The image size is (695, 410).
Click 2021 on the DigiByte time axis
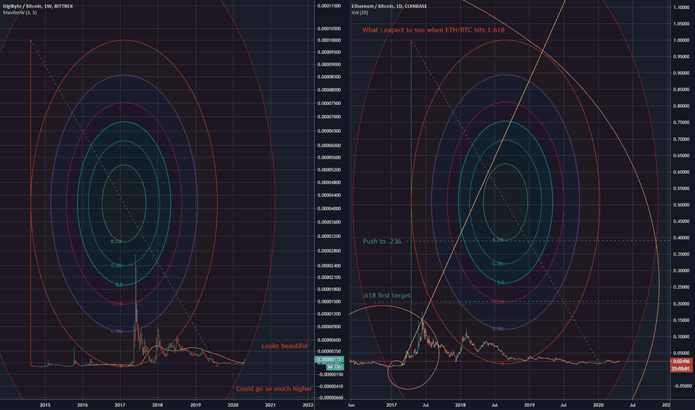pos(271,405)
